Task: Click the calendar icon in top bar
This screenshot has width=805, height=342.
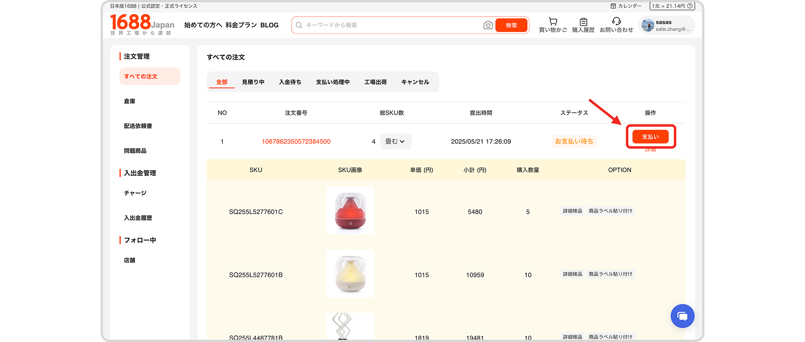Action: pyautogui.click(x=613, y=6)
